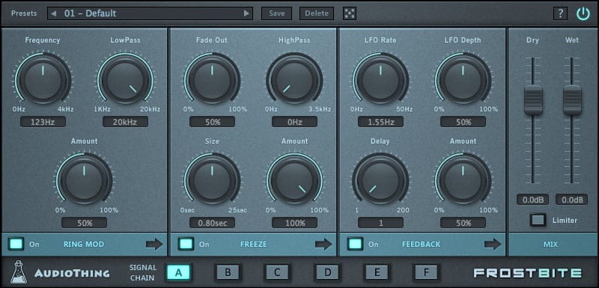Click the LFO Depth knob

pos(463,81)
